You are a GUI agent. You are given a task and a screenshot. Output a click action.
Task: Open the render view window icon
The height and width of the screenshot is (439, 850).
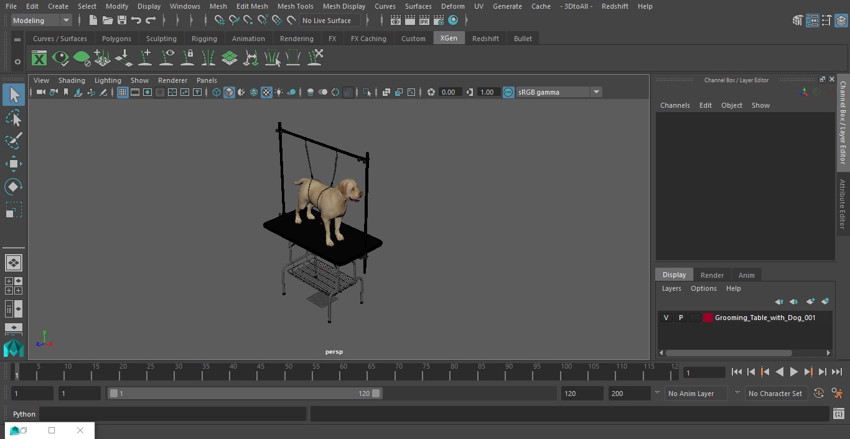point(396,21)
